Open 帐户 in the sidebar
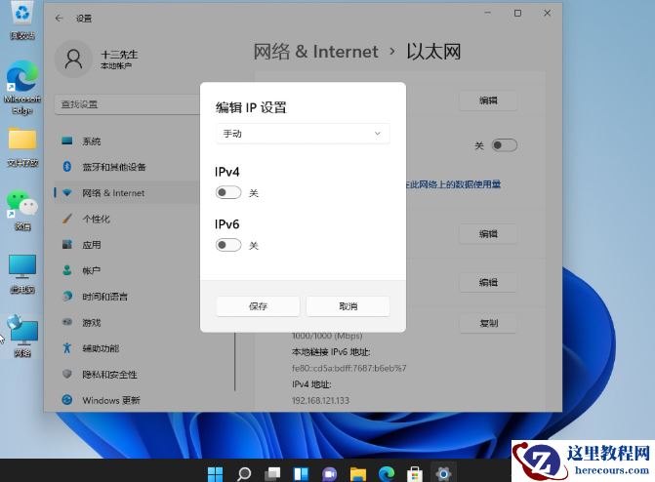Viewport: 655px width, 482px height. pyautogui.click(x=127, y=270)
